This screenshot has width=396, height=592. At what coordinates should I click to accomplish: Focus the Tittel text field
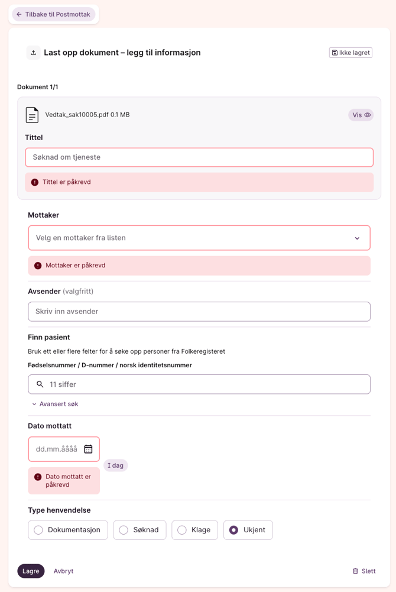(x=199, y=157)
